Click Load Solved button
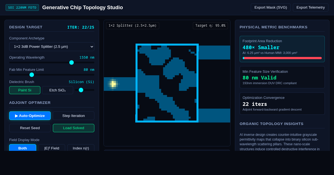Screen dimensions: 334x175 [73, 128]
